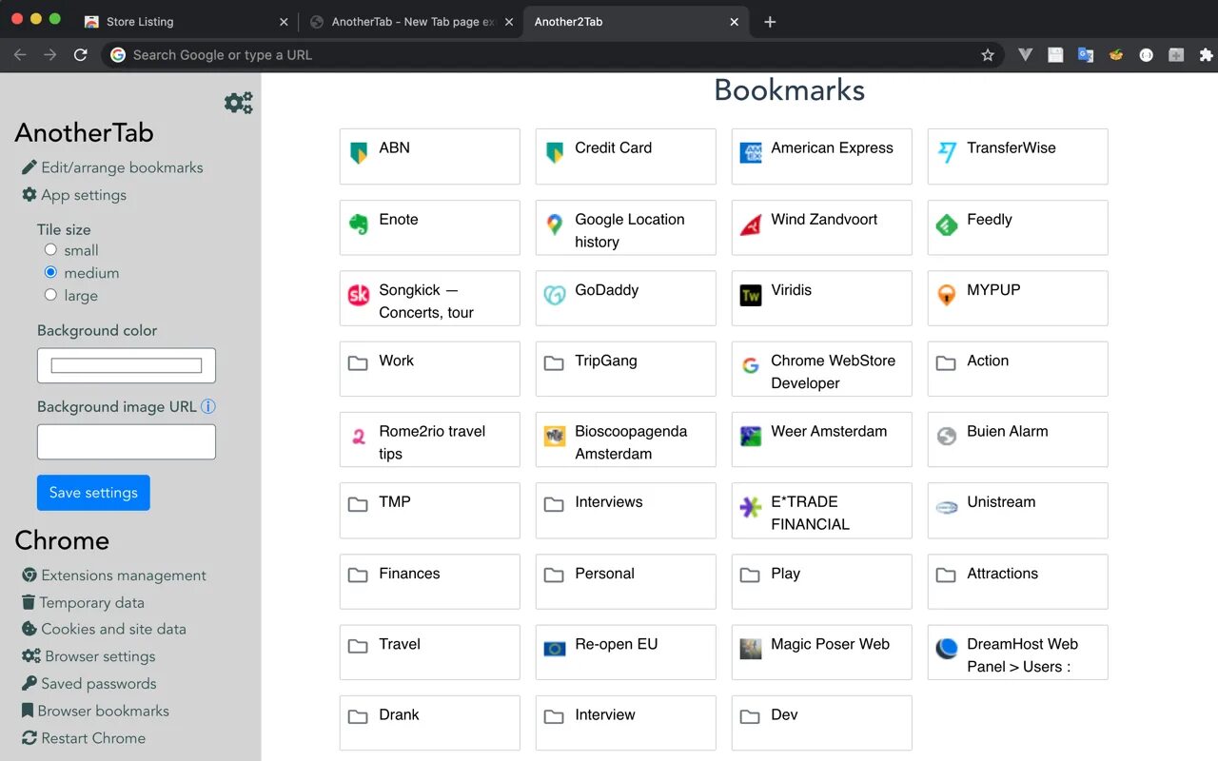The height and width of the screenshot is (761, 1218).
Task: Open the GoDaddy bookmark tile
Action: coord(626,298)
